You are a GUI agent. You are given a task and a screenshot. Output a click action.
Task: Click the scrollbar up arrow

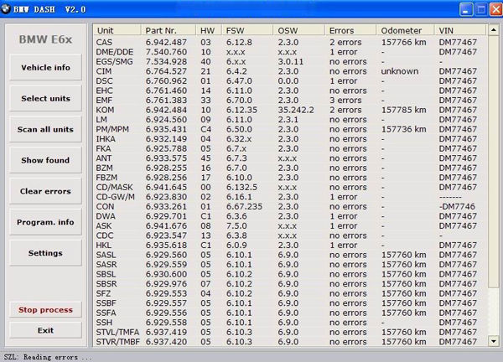click(494, 31)
